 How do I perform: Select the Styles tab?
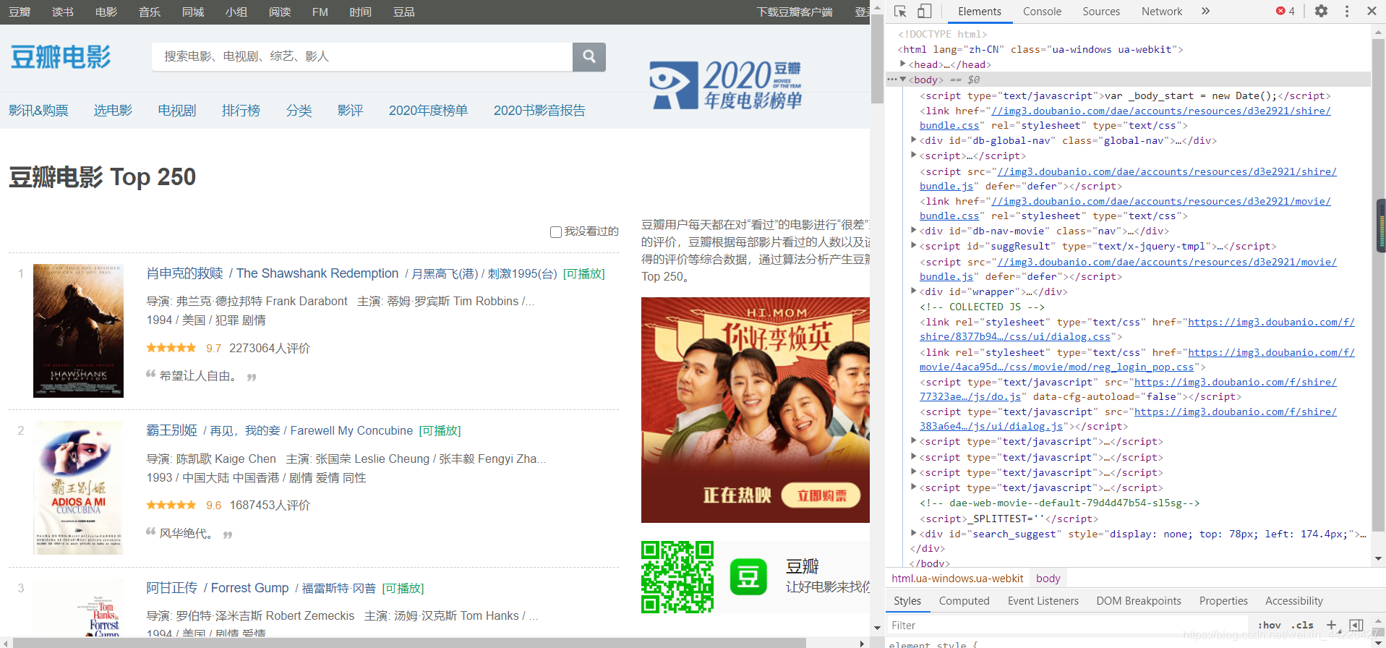click(907, 601)
